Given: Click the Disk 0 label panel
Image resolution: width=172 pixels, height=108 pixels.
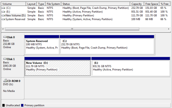Looking at the screenshot, I should 13,45.
